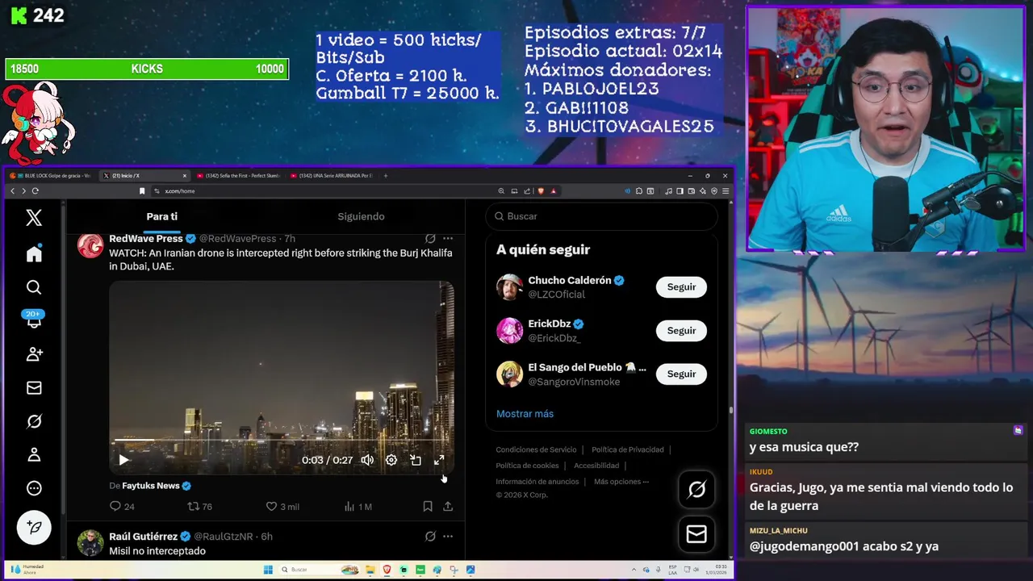Click the X logo in the sidebar
This screenshot has height=581, width=1033.
(x=34, y=217)
